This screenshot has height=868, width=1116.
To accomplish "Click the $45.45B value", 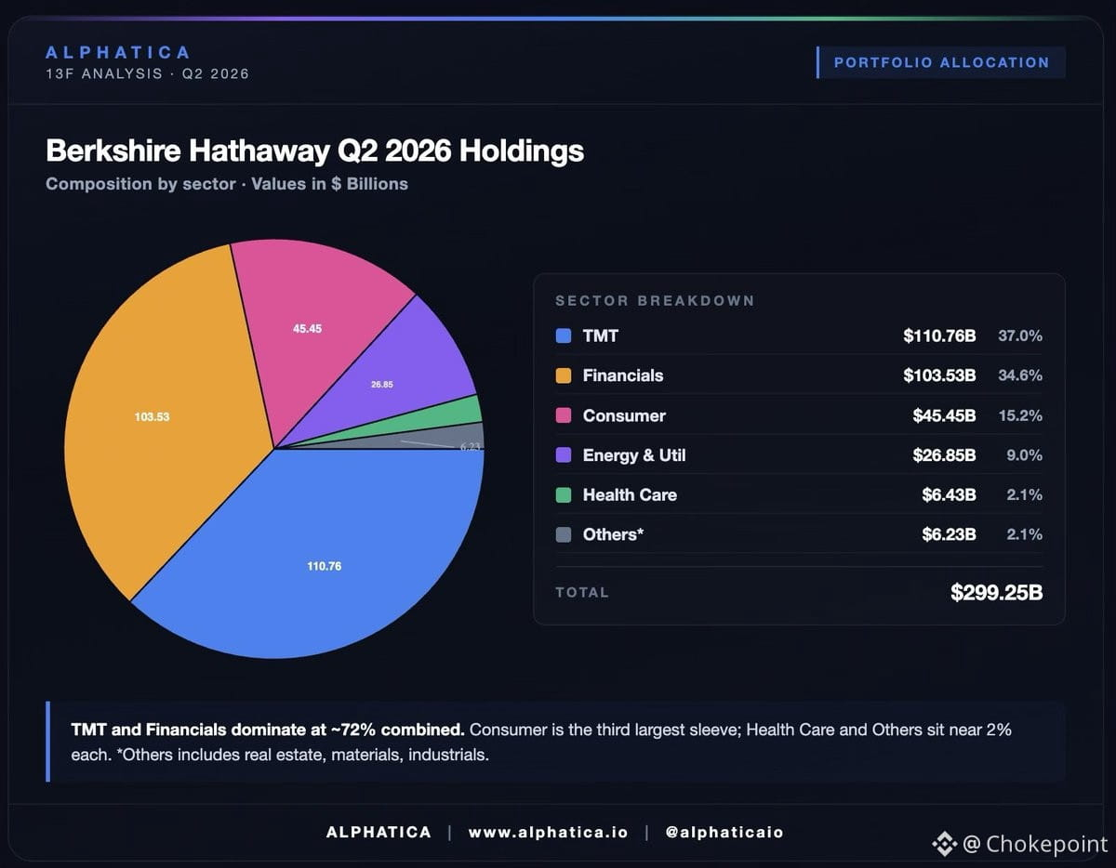I will (x=944, y=415).
